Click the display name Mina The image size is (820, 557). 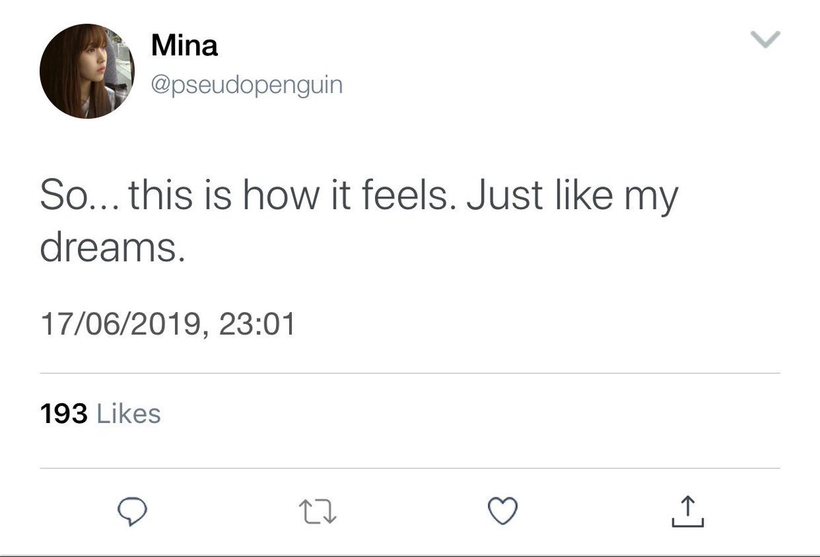184,46
